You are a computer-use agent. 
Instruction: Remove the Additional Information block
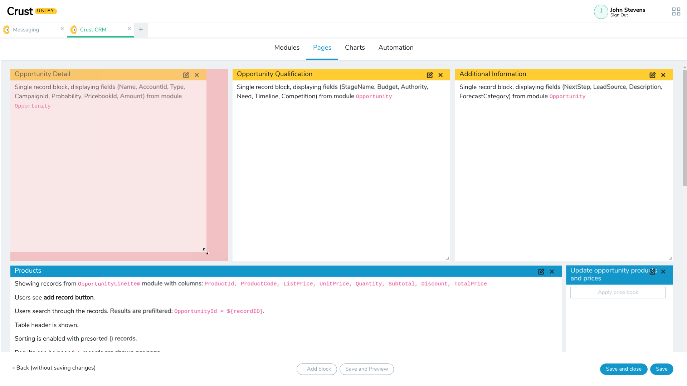coord(663,75)
